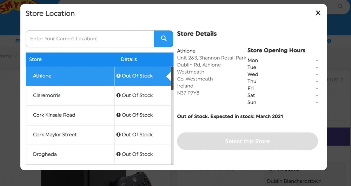Click the site search magnifier in header
Screen dimensions: 351x186
tap(340, 6)
